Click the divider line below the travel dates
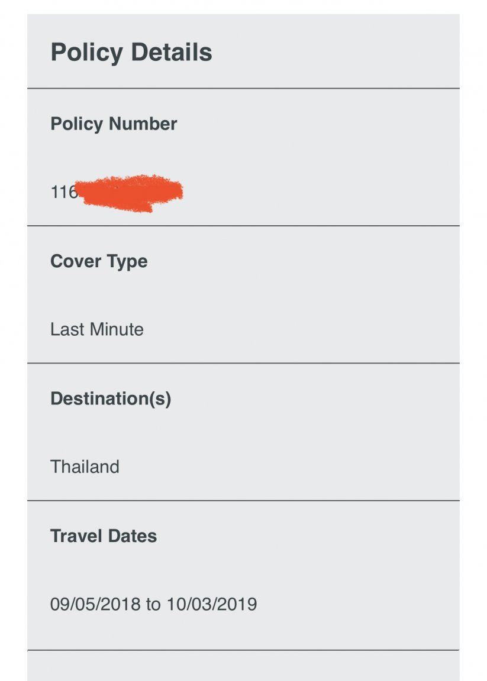487x681 pixels. [243, 650]
